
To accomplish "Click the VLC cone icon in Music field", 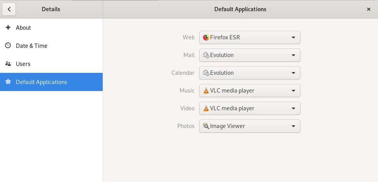I will [206, 91].
